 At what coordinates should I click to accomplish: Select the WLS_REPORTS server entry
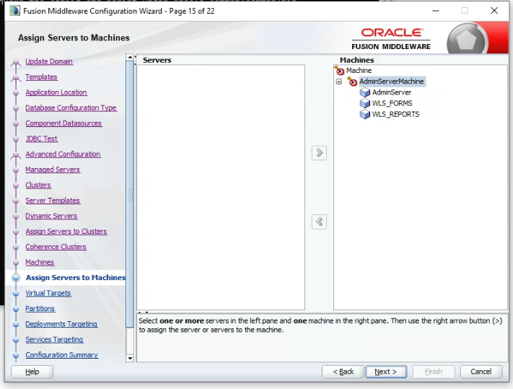(395, 115)
